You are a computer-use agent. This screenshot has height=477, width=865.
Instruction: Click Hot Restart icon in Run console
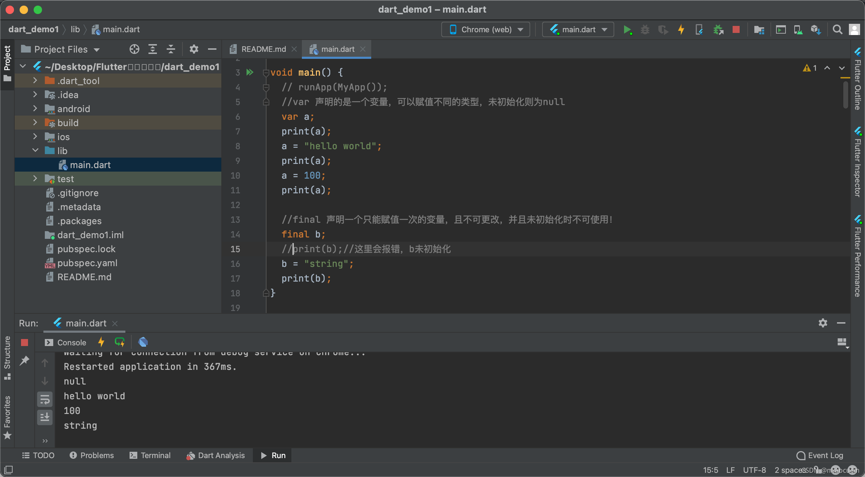[x=119, y=342]
